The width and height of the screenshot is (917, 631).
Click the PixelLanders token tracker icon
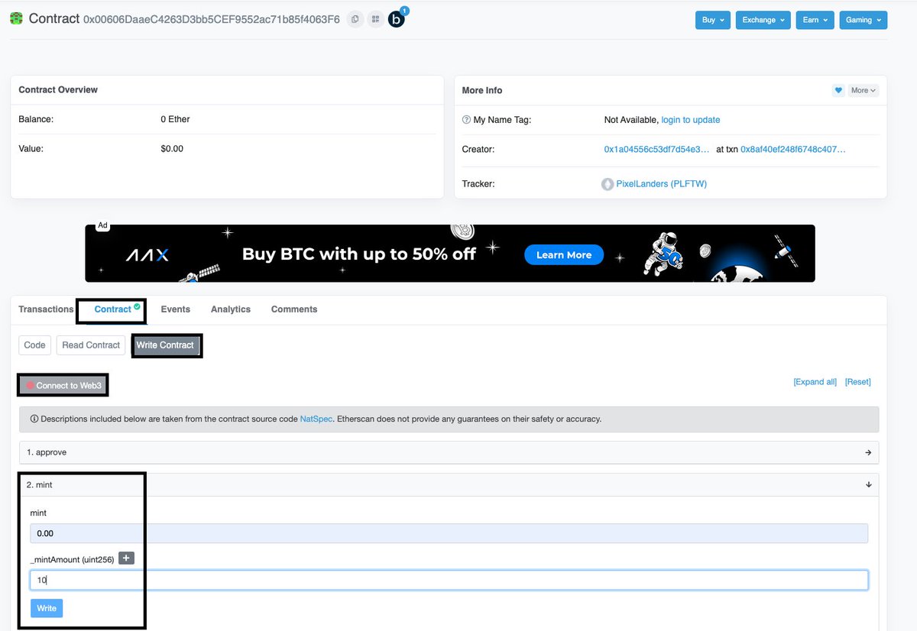[x=608, y=184]
